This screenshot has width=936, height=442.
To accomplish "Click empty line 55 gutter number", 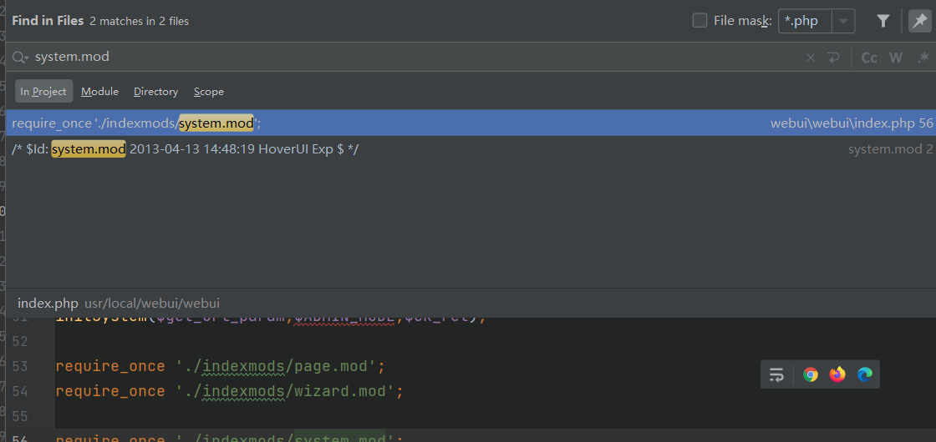I will click(20, 416).
